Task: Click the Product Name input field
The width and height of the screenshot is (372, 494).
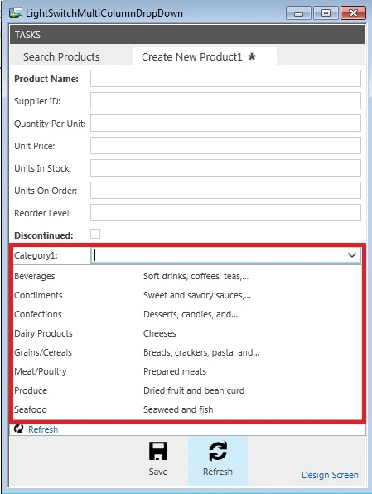Action: click(225, 79)
